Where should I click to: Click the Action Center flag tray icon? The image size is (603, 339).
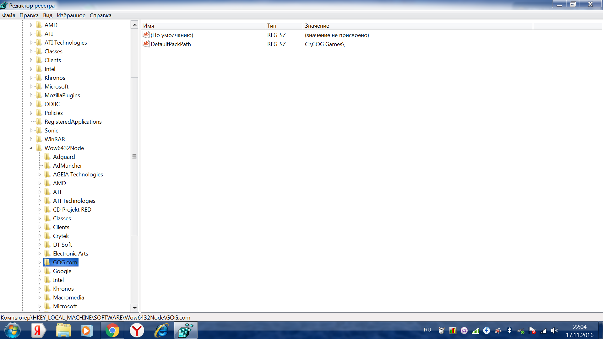tap(532, 330)
